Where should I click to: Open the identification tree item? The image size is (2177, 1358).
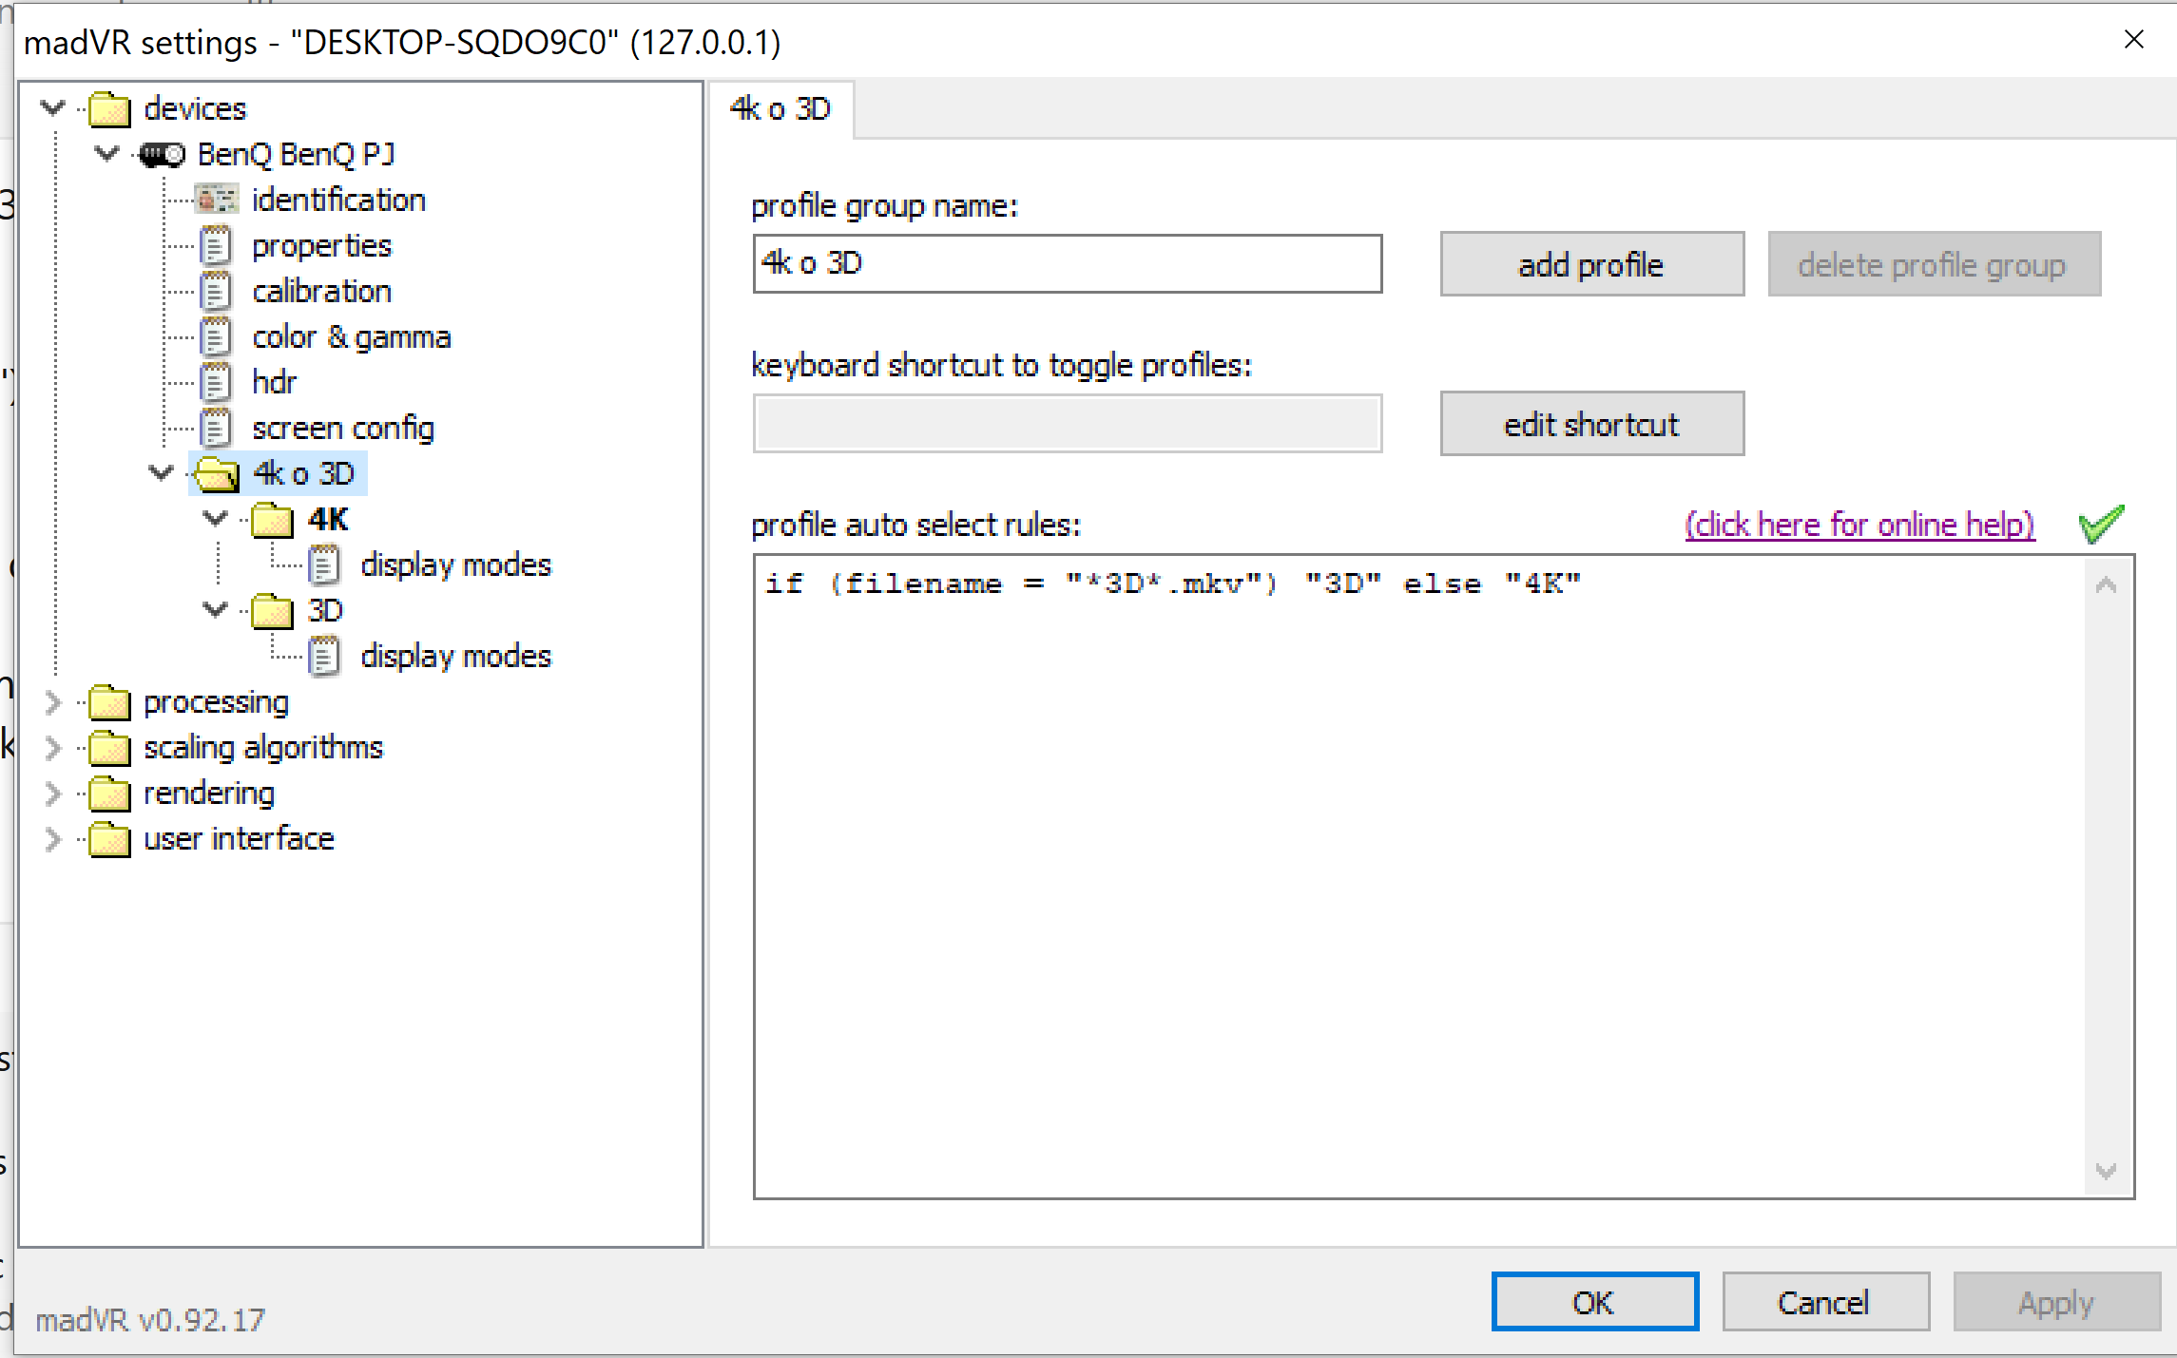tap(338, 200)
